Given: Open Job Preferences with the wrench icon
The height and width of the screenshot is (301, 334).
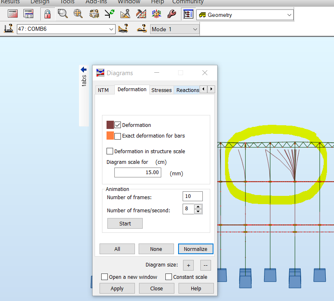Looking at the screenshot, I should pyautogui.click(x=172, y=14).
